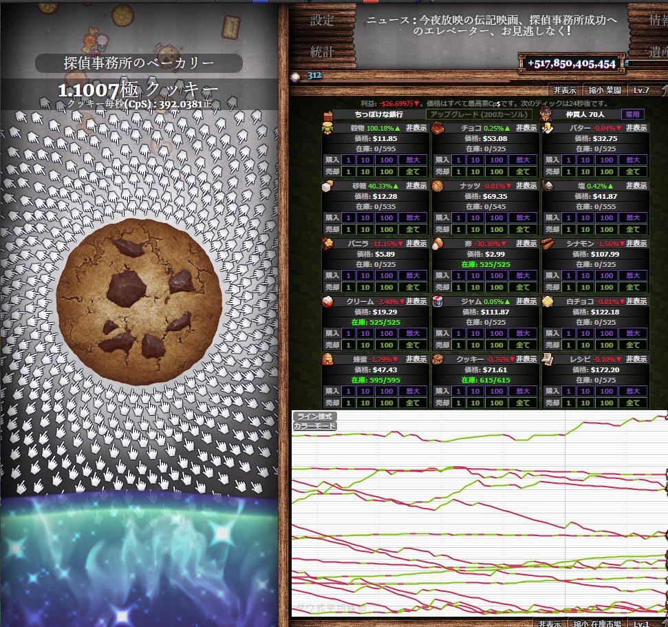Toggle 非表示 for the 蜂蜜 good
Screen dimensions: 668x627
click(416, 359)
